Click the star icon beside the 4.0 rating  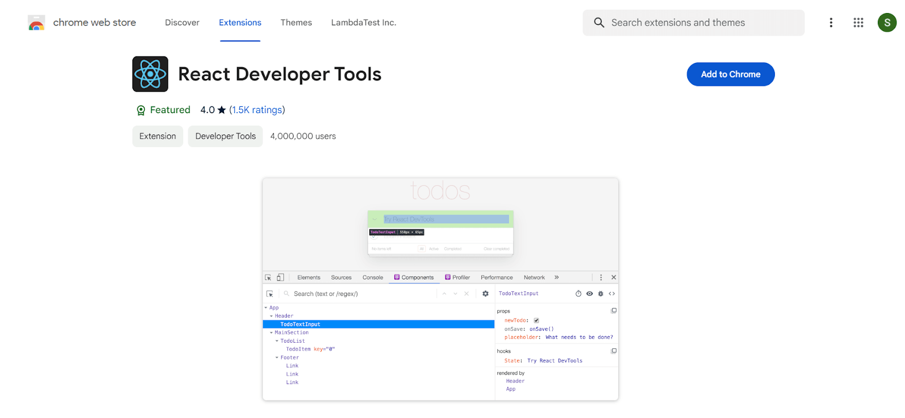pyautogui.click(x=222, y=110)
